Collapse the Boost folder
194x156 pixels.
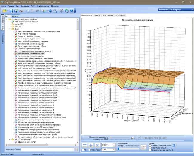10,29
